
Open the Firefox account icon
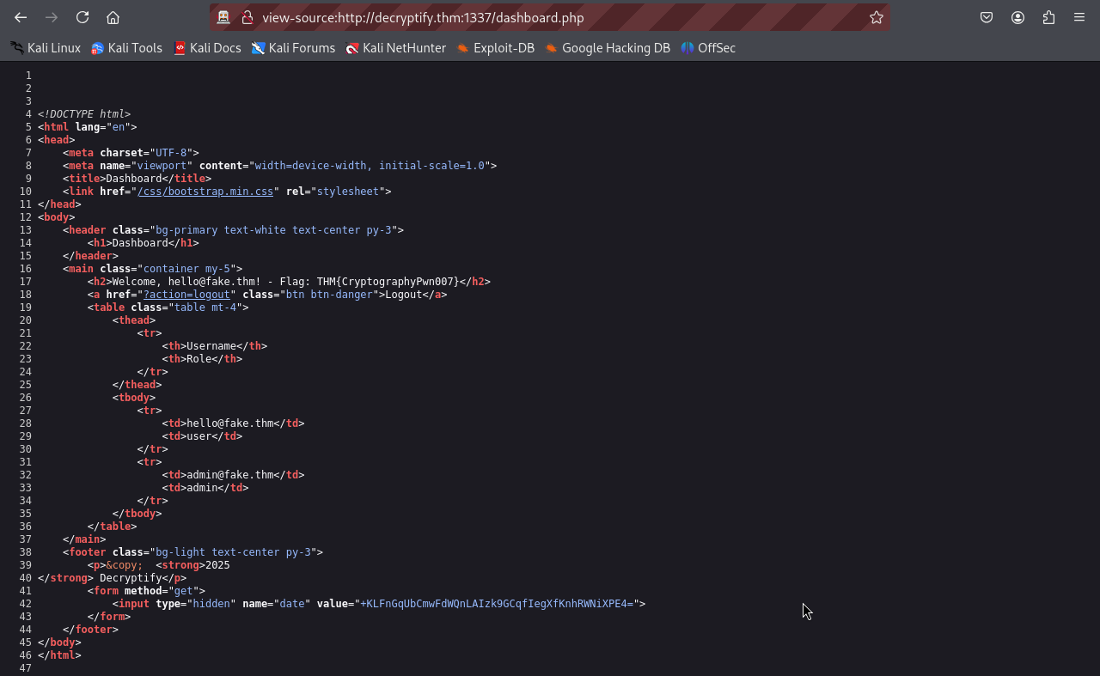pos(1017,17)
